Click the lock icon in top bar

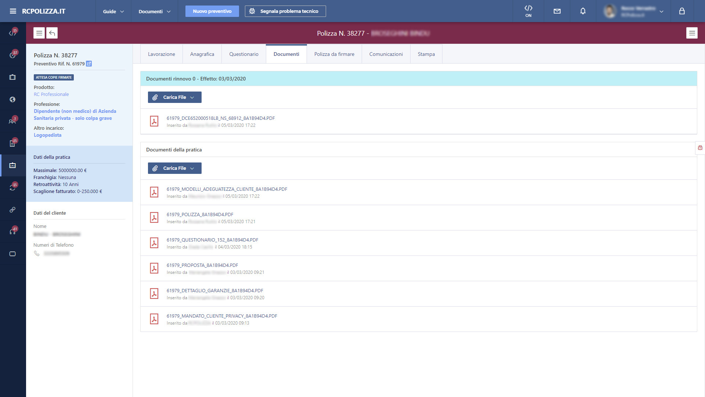click(x=682, y=11)
